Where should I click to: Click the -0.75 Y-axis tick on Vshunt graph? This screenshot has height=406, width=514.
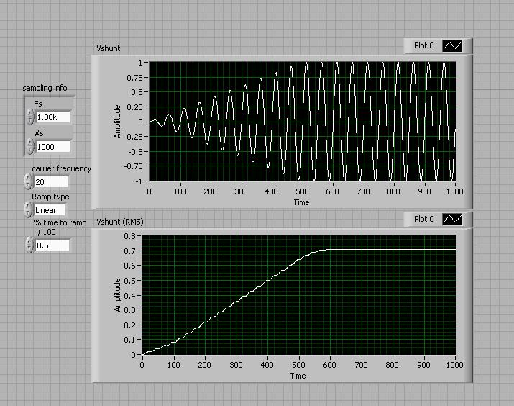133,166
